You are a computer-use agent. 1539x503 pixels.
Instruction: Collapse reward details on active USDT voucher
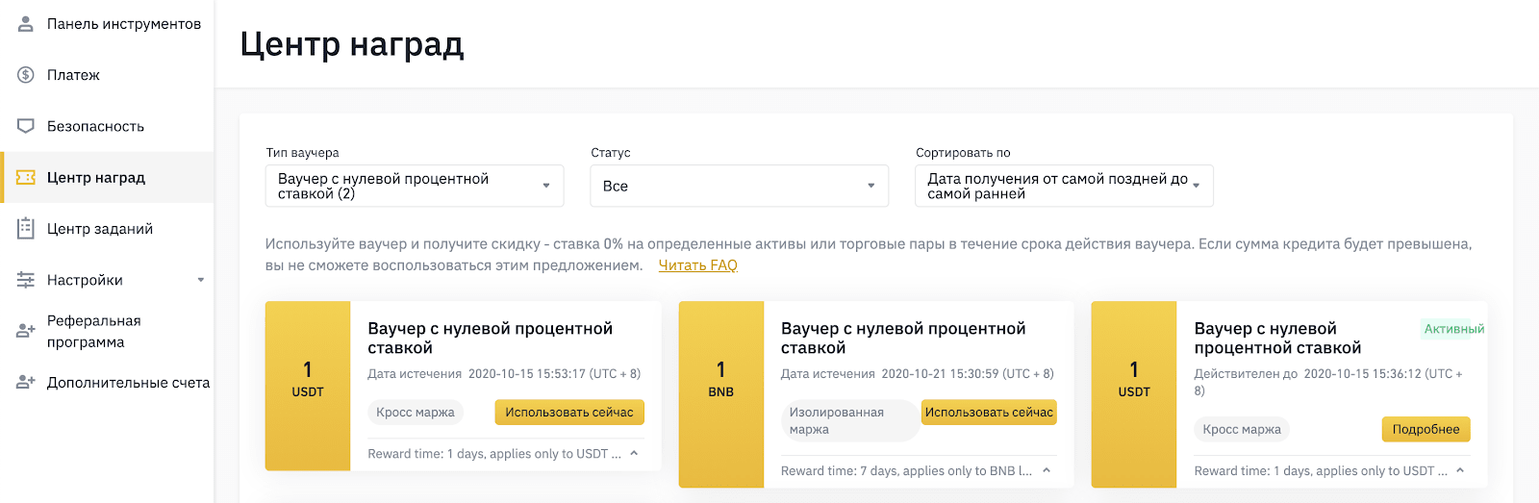point(1460,470)
